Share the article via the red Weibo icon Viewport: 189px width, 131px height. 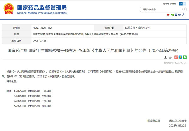[176, 57]
